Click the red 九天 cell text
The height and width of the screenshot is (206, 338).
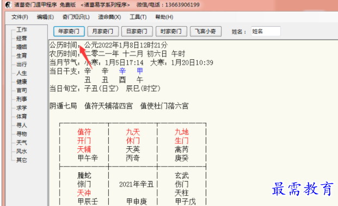(133, 132)
